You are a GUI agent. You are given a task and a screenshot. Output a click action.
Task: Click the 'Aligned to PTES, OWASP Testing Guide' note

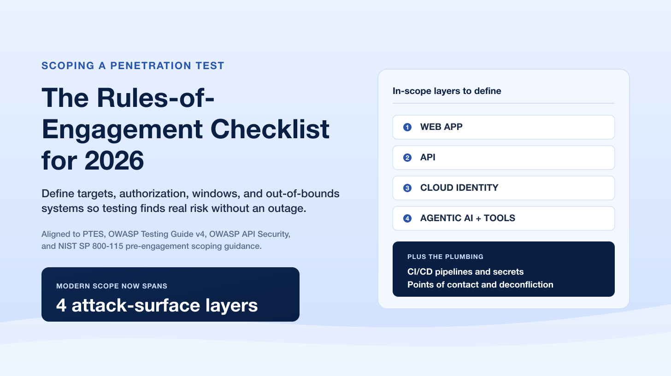coord(166,240)
